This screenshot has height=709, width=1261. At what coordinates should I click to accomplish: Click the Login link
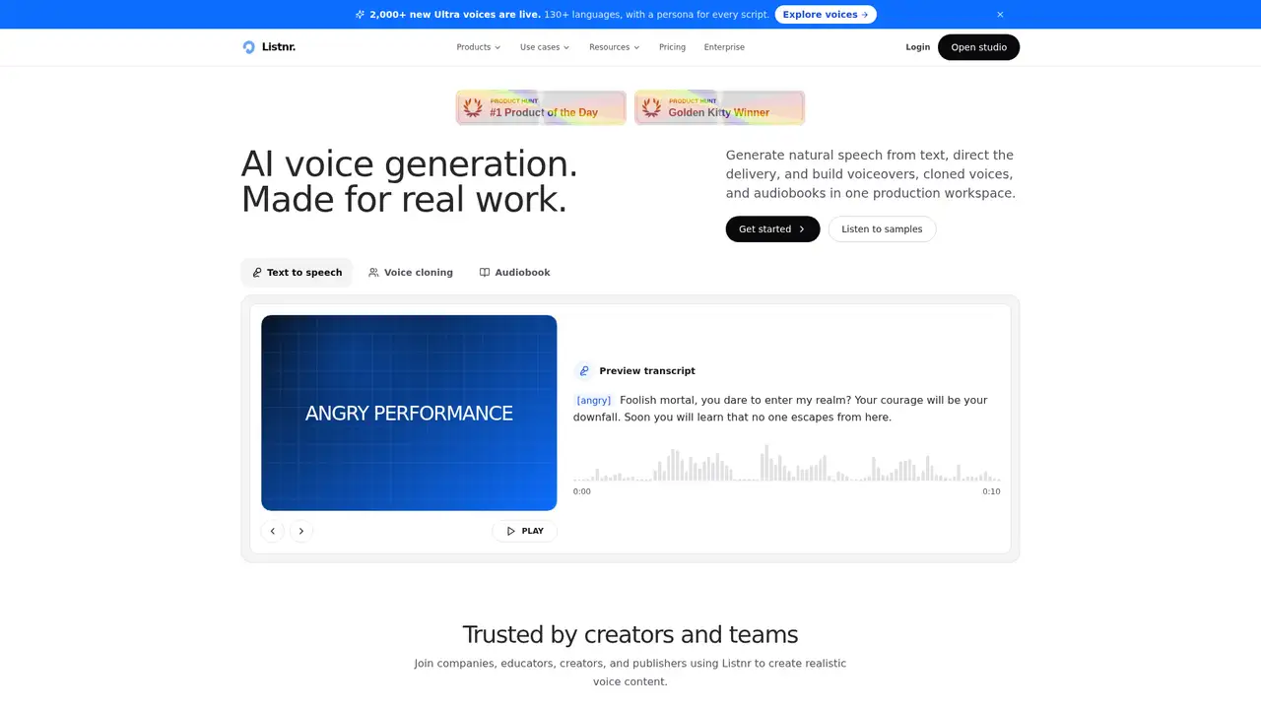pyautogui.click(x=917, y=47)
